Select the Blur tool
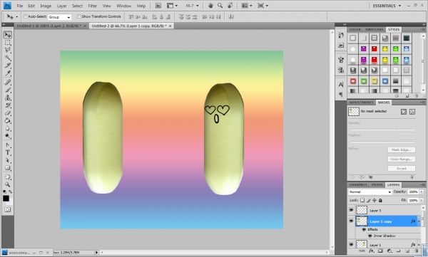 point(8,128)
